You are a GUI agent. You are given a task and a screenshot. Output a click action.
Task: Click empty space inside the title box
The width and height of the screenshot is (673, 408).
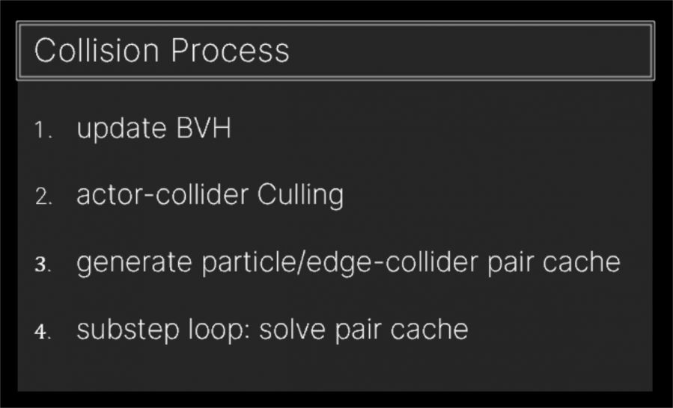[472, 51]
